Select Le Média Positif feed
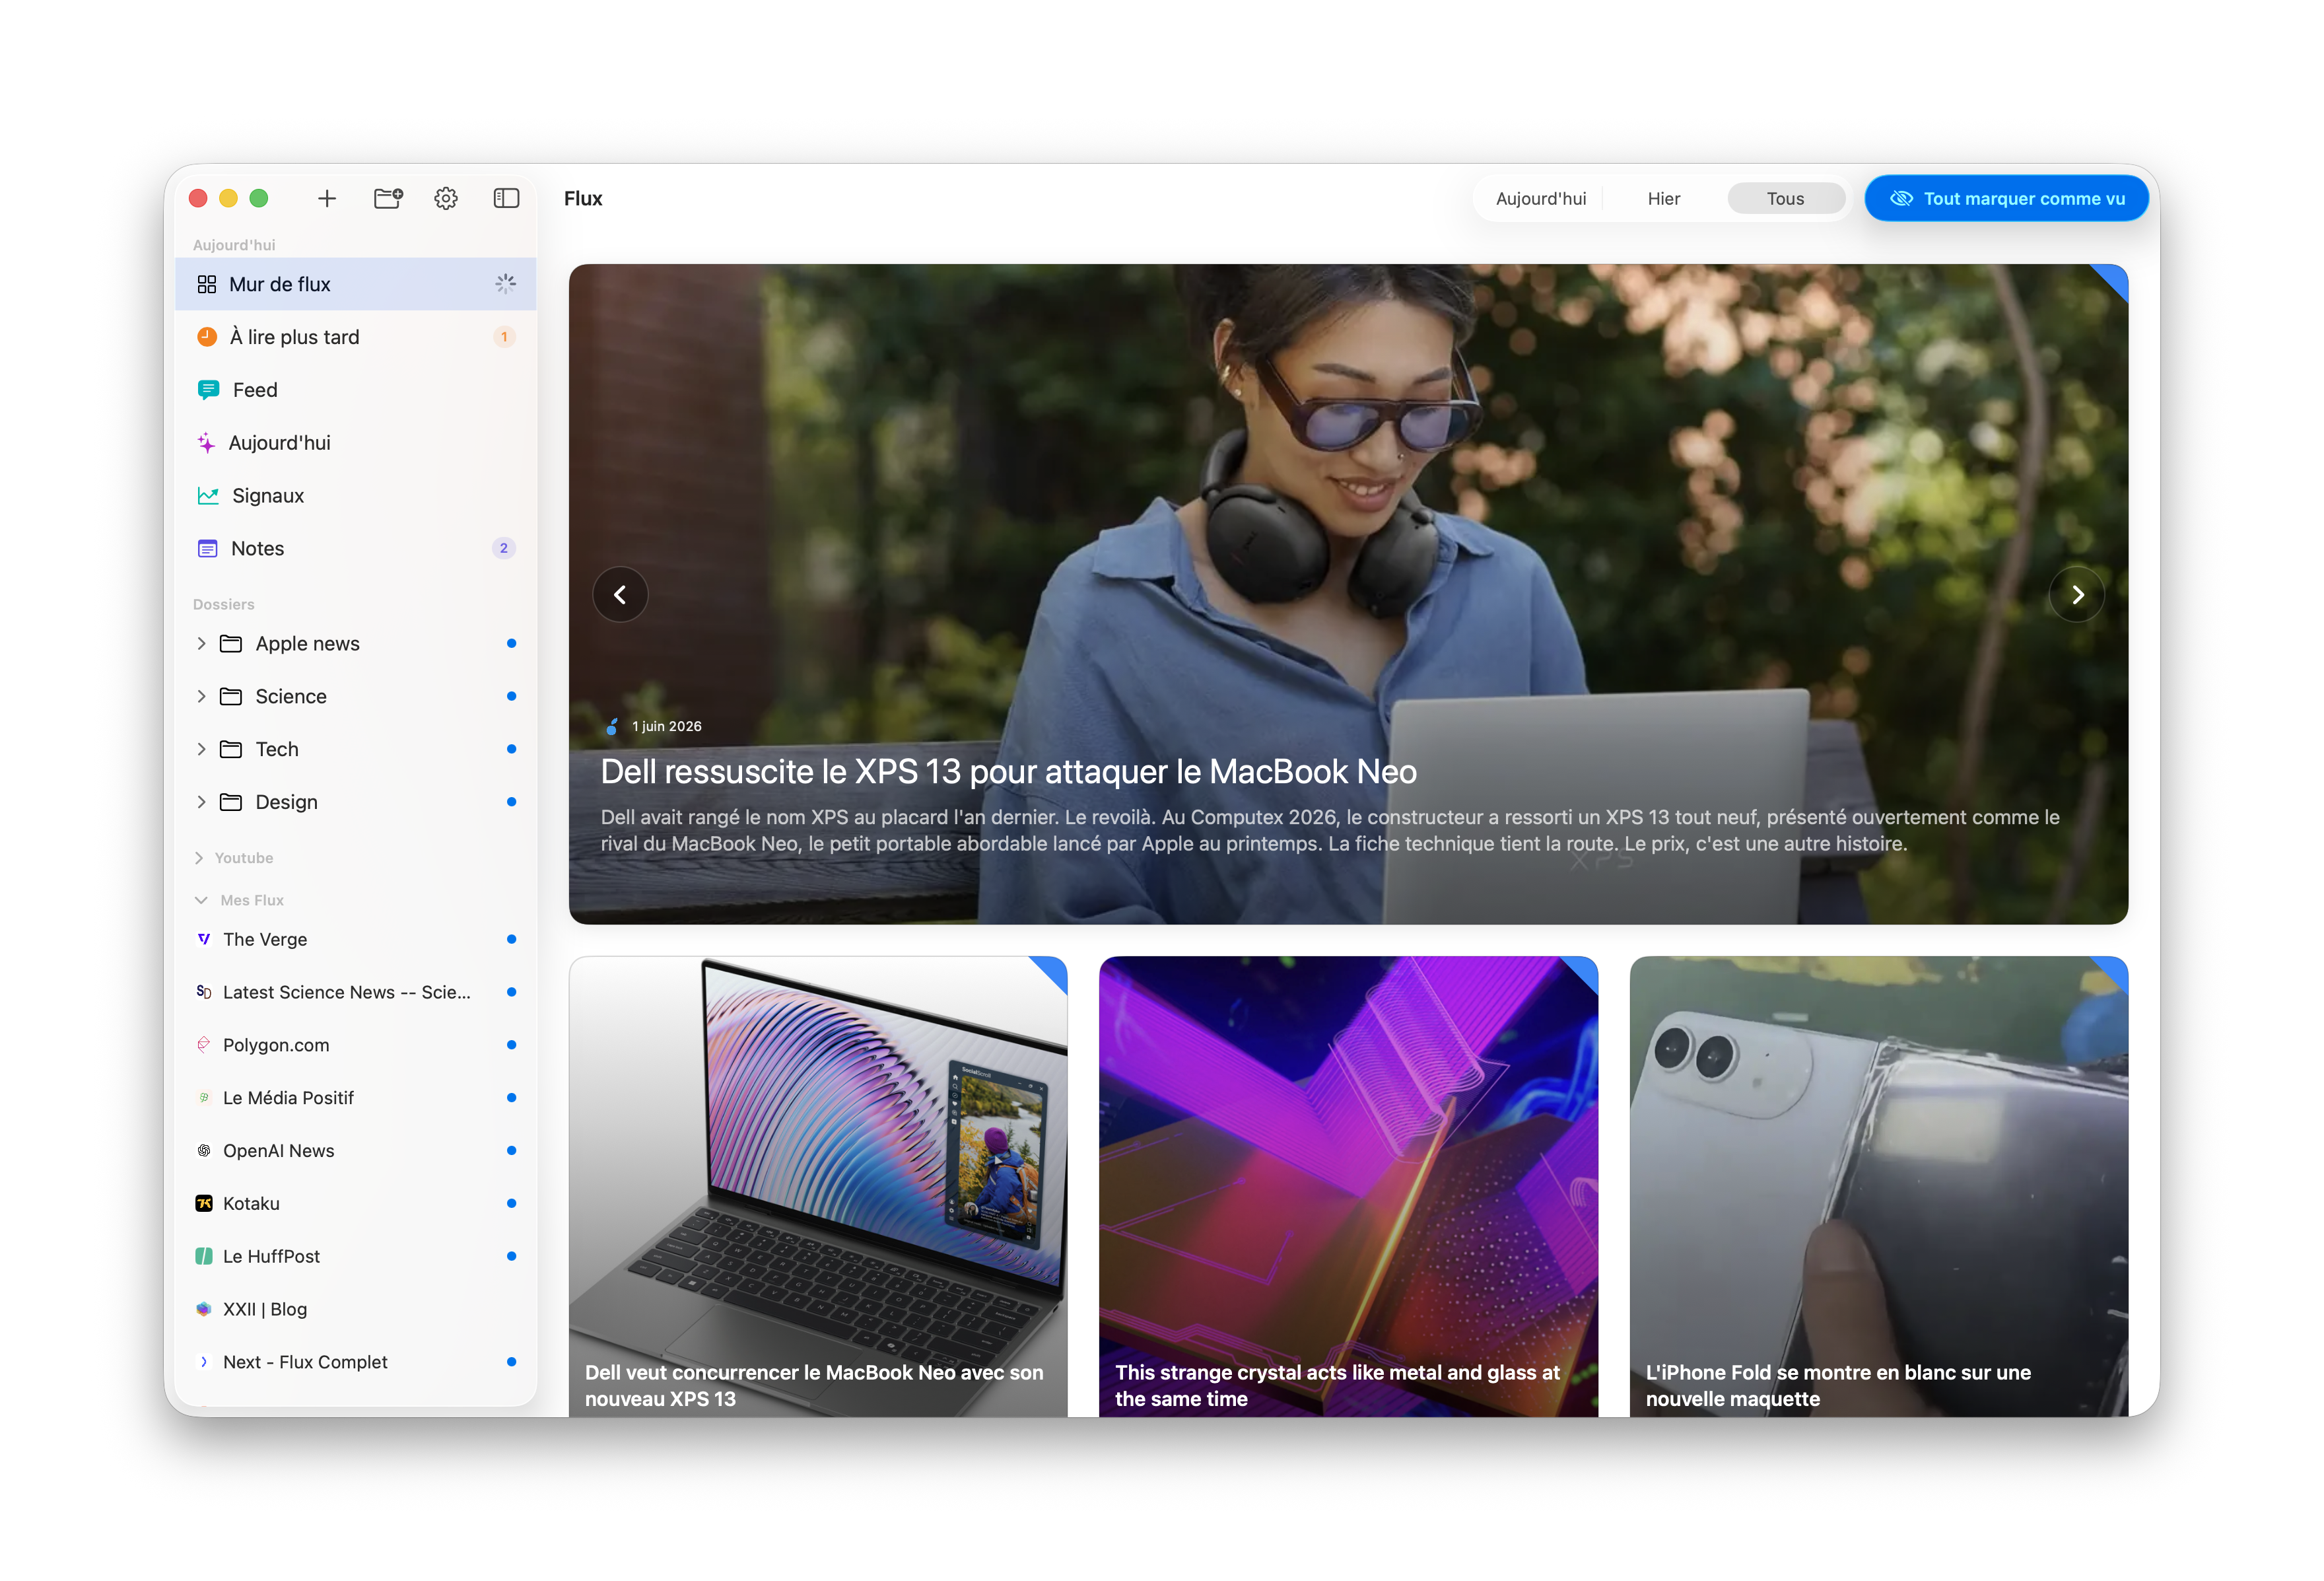2324x1581 pixels. [356, 1099]
